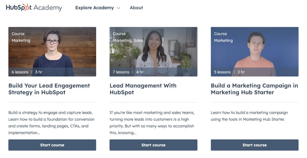Click the Marketing, Sales category tag
Screen dimensions: 307x158
point(128,40)
